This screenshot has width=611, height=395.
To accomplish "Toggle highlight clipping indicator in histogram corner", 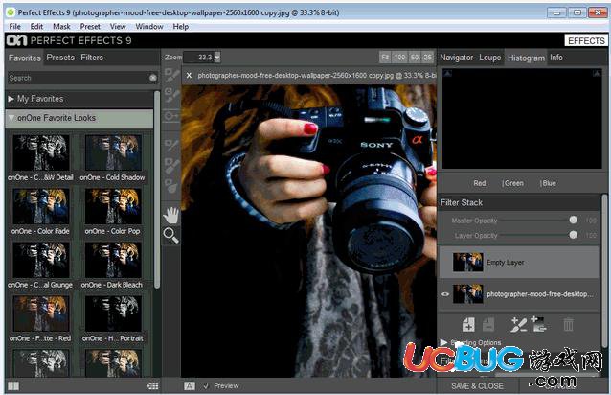I will click(597, 73).
